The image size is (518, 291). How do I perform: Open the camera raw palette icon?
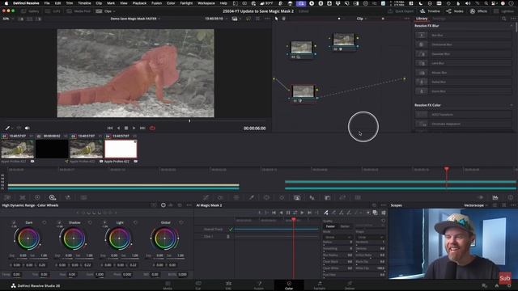coord(7,197)
